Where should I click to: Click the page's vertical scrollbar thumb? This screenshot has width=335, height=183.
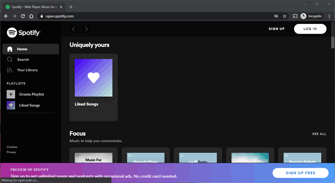(x=333, y=43)
